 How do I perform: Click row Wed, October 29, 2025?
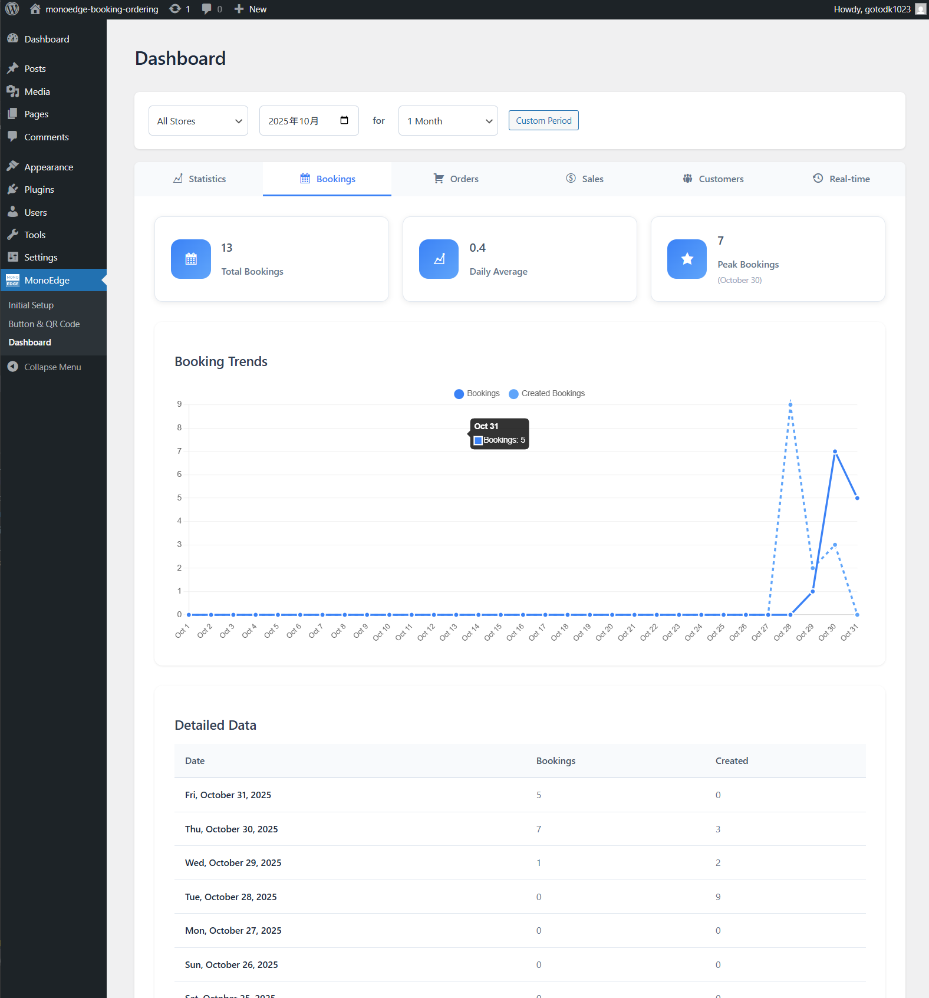pyautogui.click(x=520, y=863)
